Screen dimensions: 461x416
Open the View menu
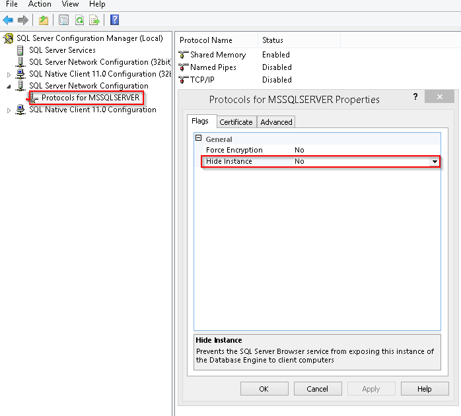[70, 4]
